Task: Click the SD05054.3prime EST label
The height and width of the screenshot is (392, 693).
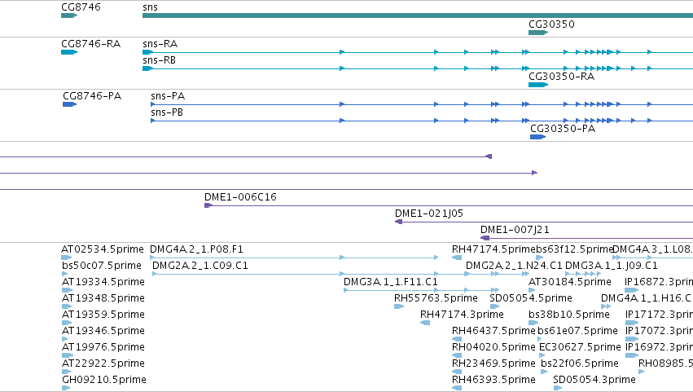Action: click(594, 380)
